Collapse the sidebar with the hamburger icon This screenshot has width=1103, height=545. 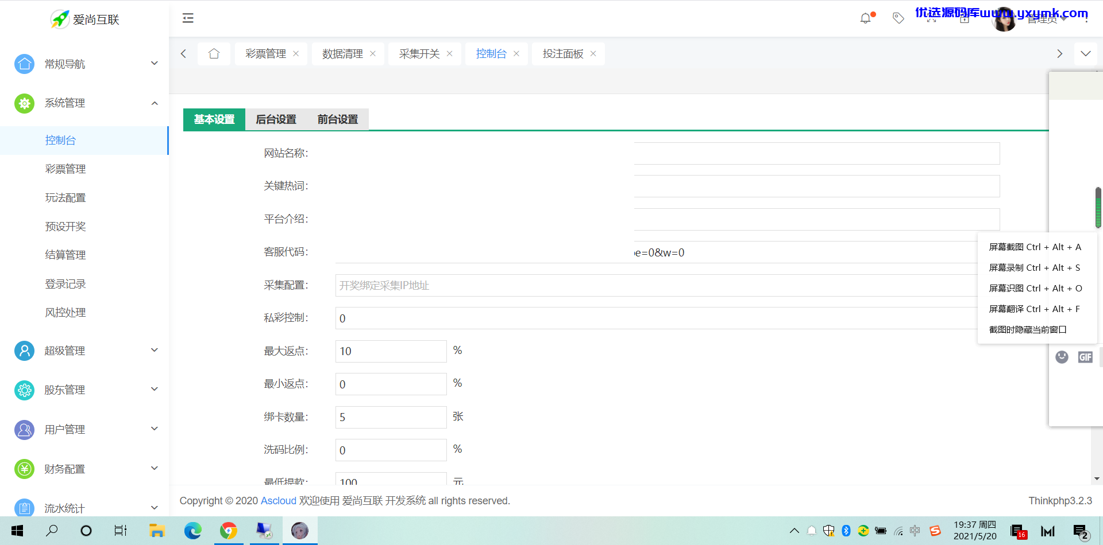tap(188, 18)
